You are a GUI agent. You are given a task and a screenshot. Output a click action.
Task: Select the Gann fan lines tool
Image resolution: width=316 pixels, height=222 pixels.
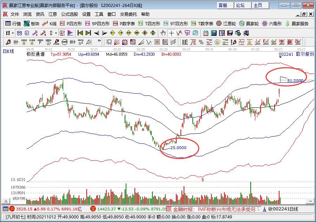(x=117, y=42)
